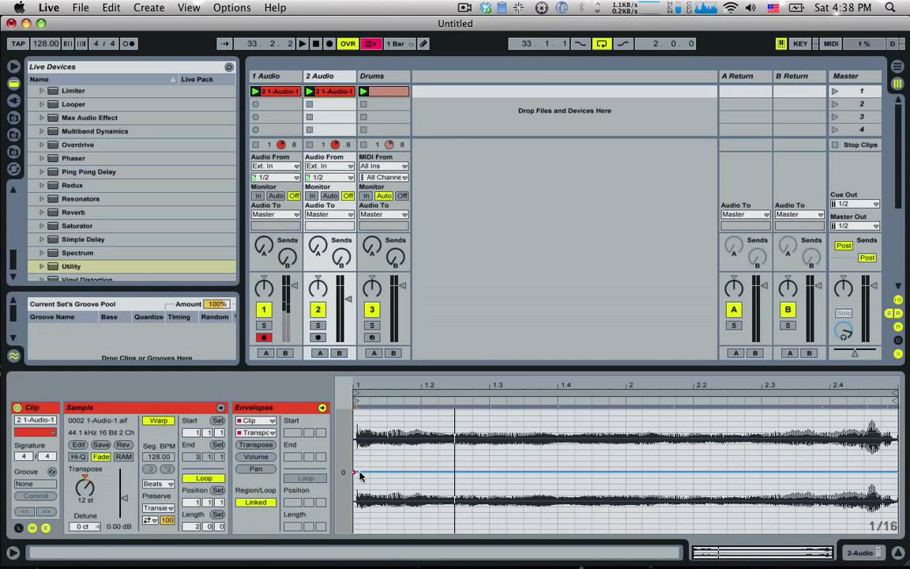Image resolution: width=910 pixels, height=569 pixels.
Task: Open the Beats warp mode dropdown
Action: click(x=159, y=484)
